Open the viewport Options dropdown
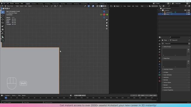The image size is (191, 107). tap(105, 9)
